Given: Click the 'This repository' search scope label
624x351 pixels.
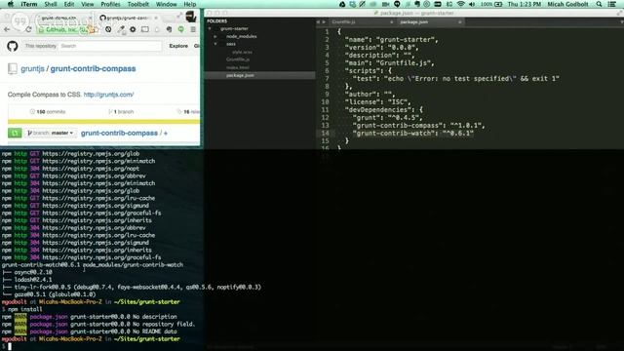Looking at the screenshot, I should 40,46.
